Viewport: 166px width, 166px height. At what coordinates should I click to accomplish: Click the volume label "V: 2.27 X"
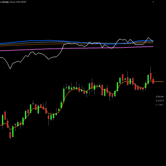point(160,101)
